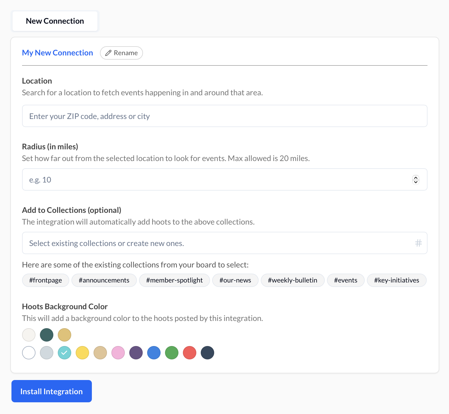Screen dimensions: 449x414
Task: Switch to the New Connection tab
Action: [55, 21]
